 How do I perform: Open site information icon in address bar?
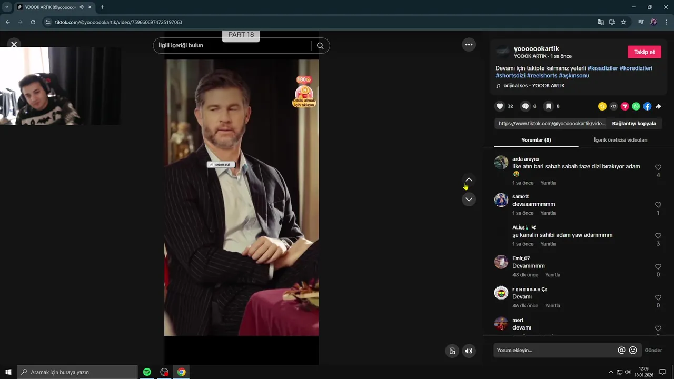(48, 22)
